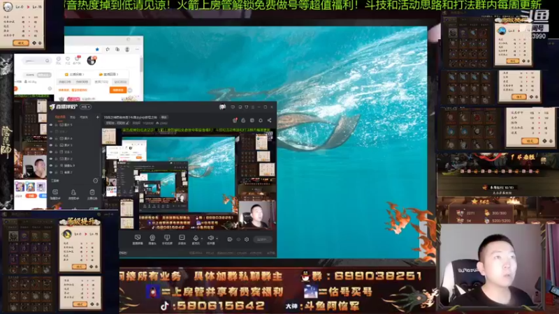Image resolution: width=559 pixels, height=314 pixels.
Task: Open browser three-dot menu
Action: 137,49
